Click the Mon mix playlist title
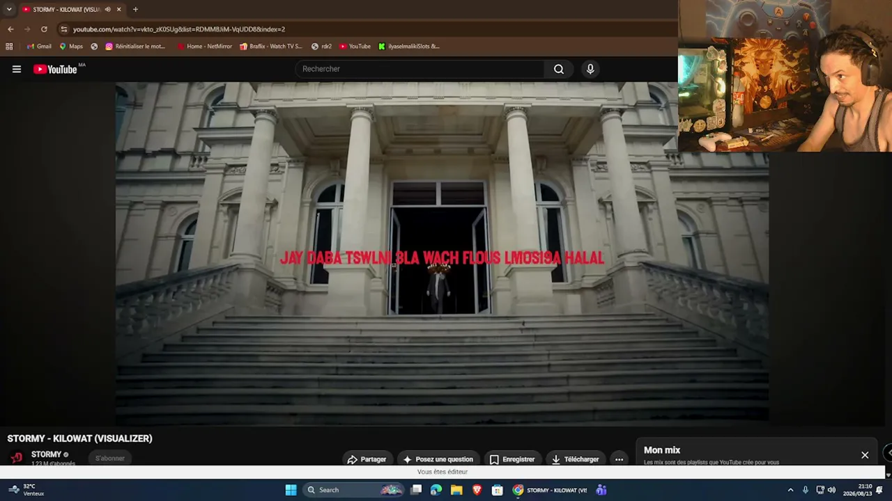892x501 pixels. pos(662,450)
